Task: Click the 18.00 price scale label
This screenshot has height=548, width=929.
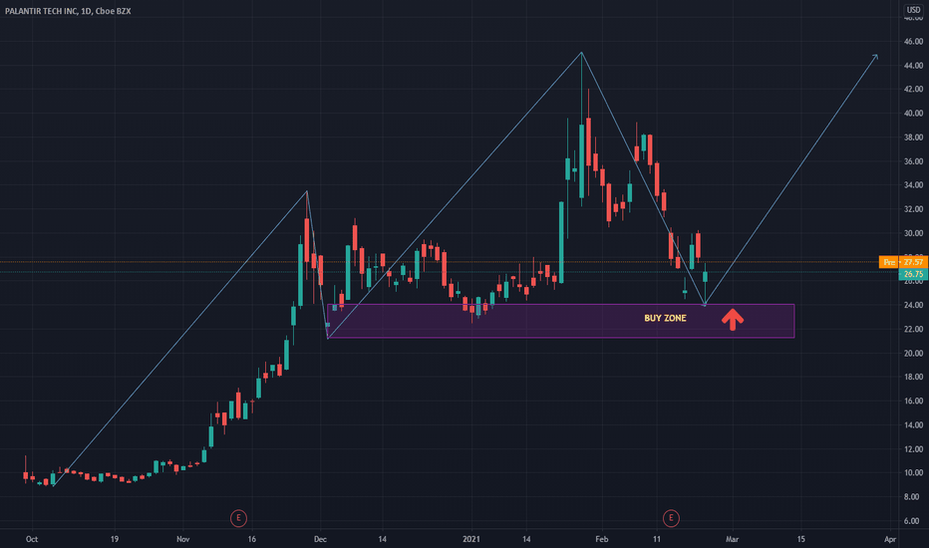Action: click(x=913, y=377)
